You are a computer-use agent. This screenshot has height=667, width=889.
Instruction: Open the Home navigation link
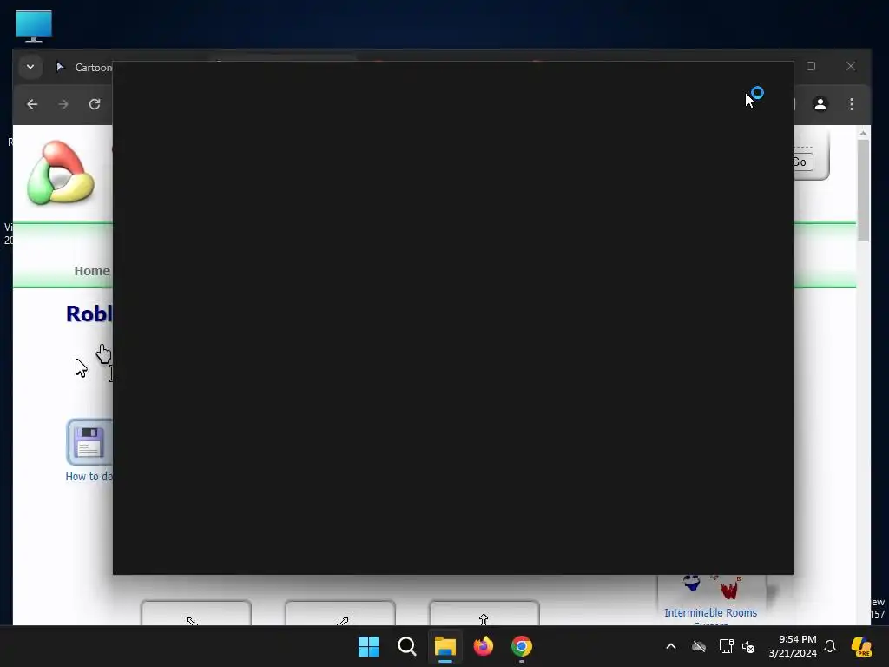coord(92,271)
